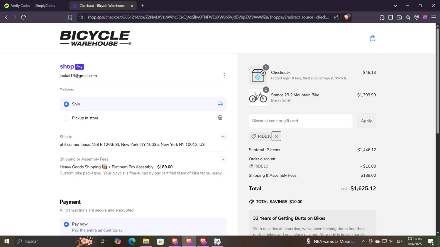Image resolution: width=440 pixels, height=247 pixels.
Task: Close the Checkout - Bicycle Warehouse tab
Action: coord(132,6)
